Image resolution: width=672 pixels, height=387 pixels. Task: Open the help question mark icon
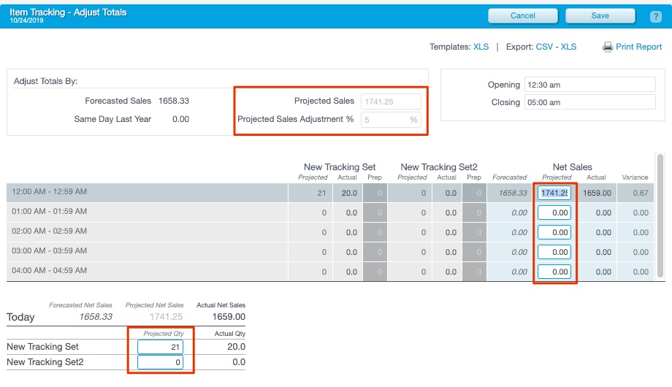(655, 16)
